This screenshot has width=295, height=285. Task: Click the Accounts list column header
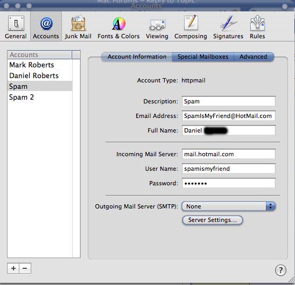pos(39,55)
